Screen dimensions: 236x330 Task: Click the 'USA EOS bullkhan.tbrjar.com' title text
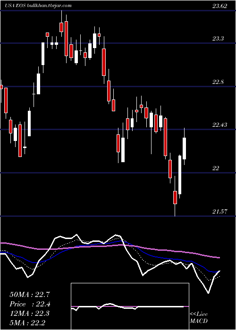pos(39,6)
